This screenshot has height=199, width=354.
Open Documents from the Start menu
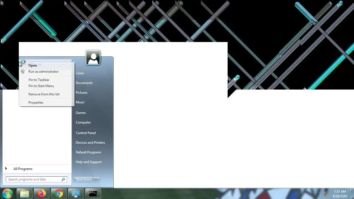pyautogui.click(x=84, y=83)
